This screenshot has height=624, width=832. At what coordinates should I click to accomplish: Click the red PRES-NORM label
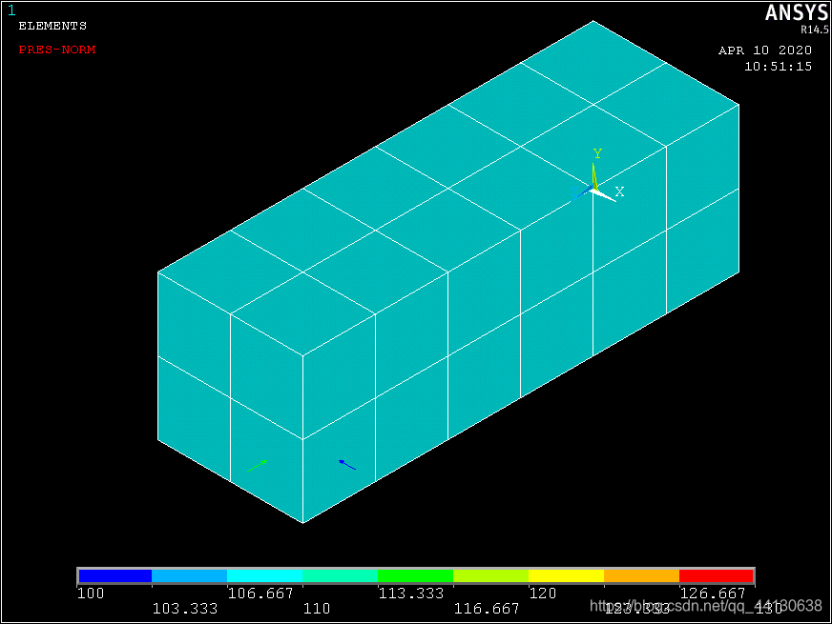[x=56, y=50]
